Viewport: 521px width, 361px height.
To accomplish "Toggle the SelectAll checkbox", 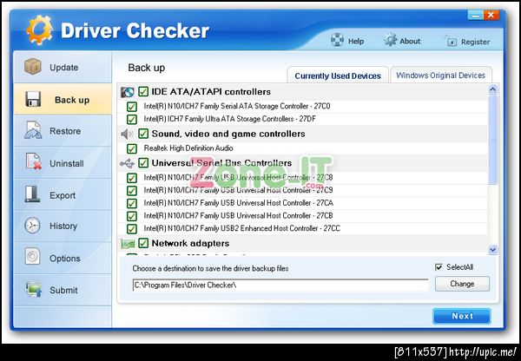I will click(x=439, y=267).
